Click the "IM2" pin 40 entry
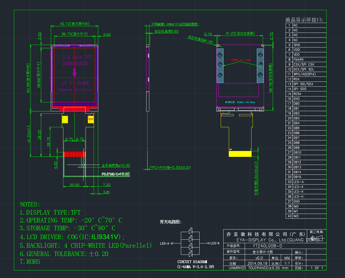 pos(296,216)
